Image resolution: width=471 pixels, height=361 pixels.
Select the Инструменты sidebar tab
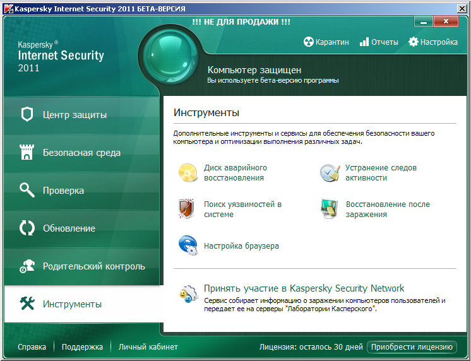83,304
